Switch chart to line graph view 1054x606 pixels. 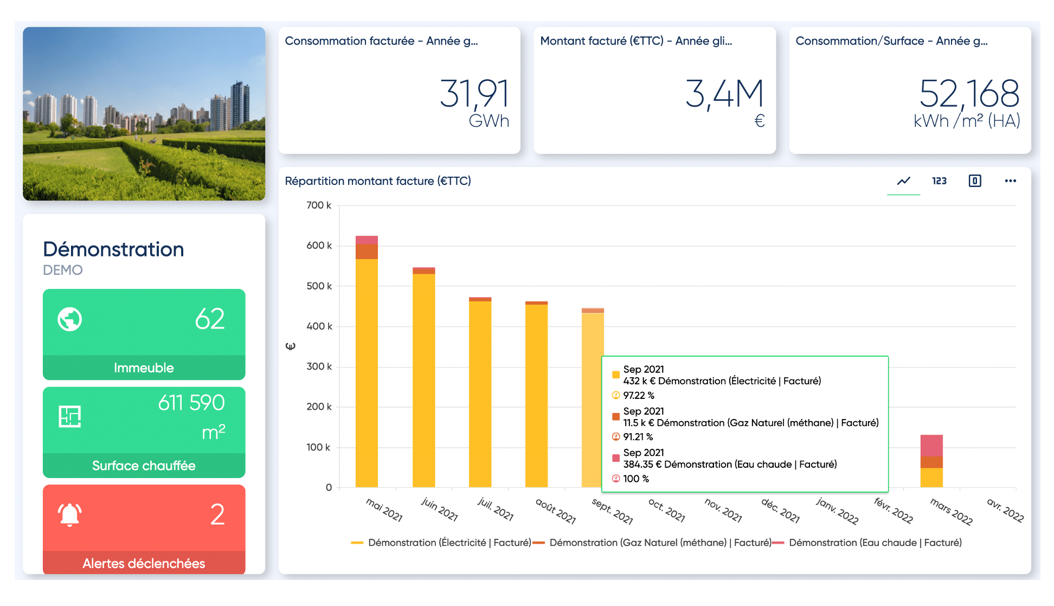(903, 181)
